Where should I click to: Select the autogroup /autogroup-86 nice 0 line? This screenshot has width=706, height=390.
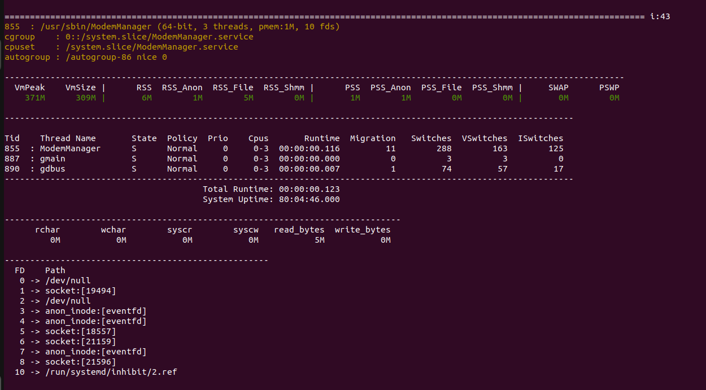(x=86, y=57)
